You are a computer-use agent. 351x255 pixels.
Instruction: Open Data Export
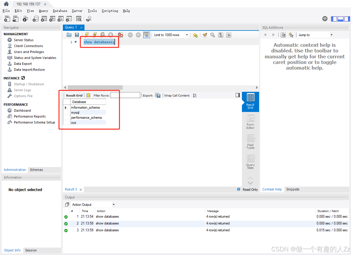point(23,64)
